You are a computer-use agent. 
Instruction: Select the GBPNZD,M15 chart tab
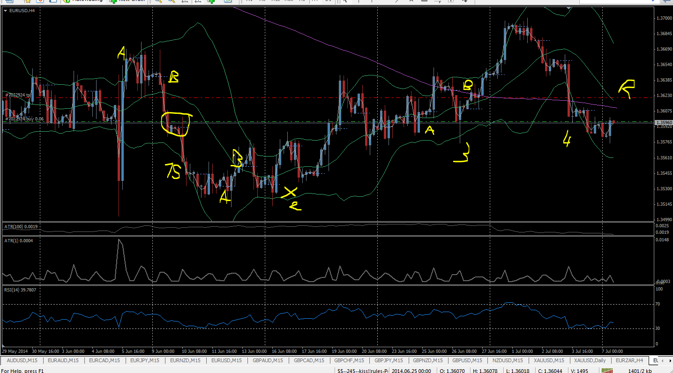[428, 360]
